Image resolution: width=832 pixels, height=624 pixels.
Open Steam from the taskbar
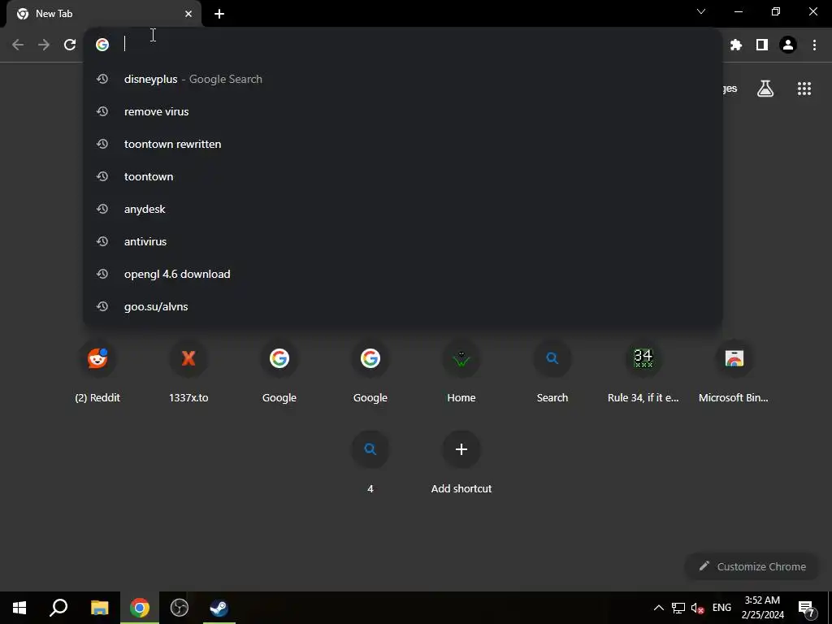pyautogui.click(x=219, y=608)
